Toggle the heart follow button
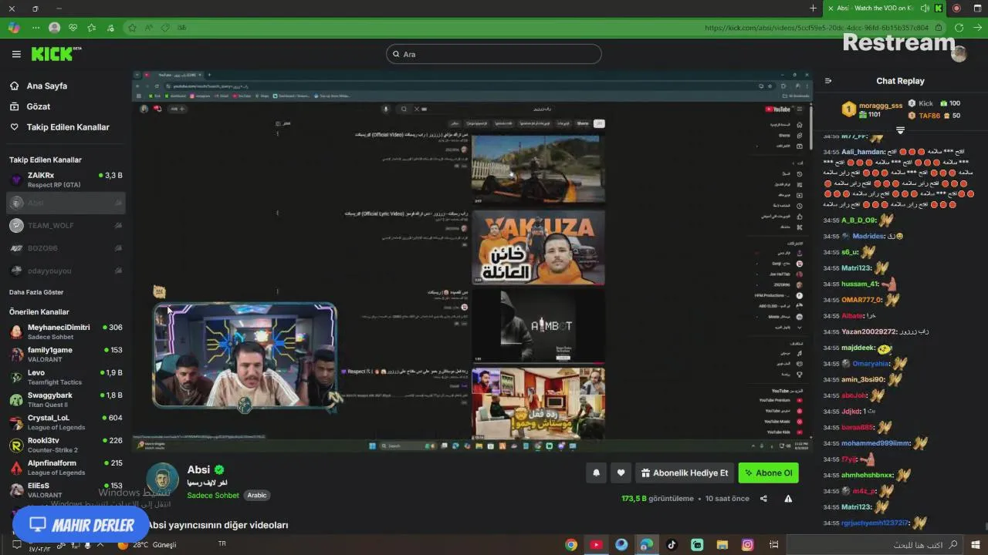 click(621, 473)
